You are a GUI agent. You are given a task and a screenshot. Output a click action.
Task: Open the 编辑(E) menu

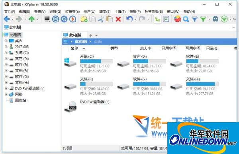[x=25, y=12]
